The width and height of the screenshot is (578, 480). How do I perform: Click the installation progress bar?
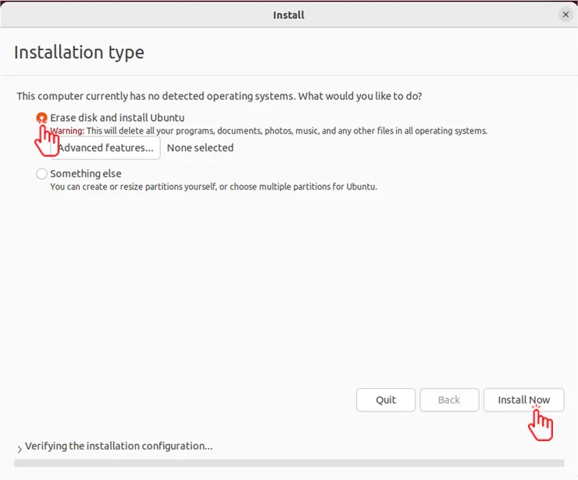[289, 463]
